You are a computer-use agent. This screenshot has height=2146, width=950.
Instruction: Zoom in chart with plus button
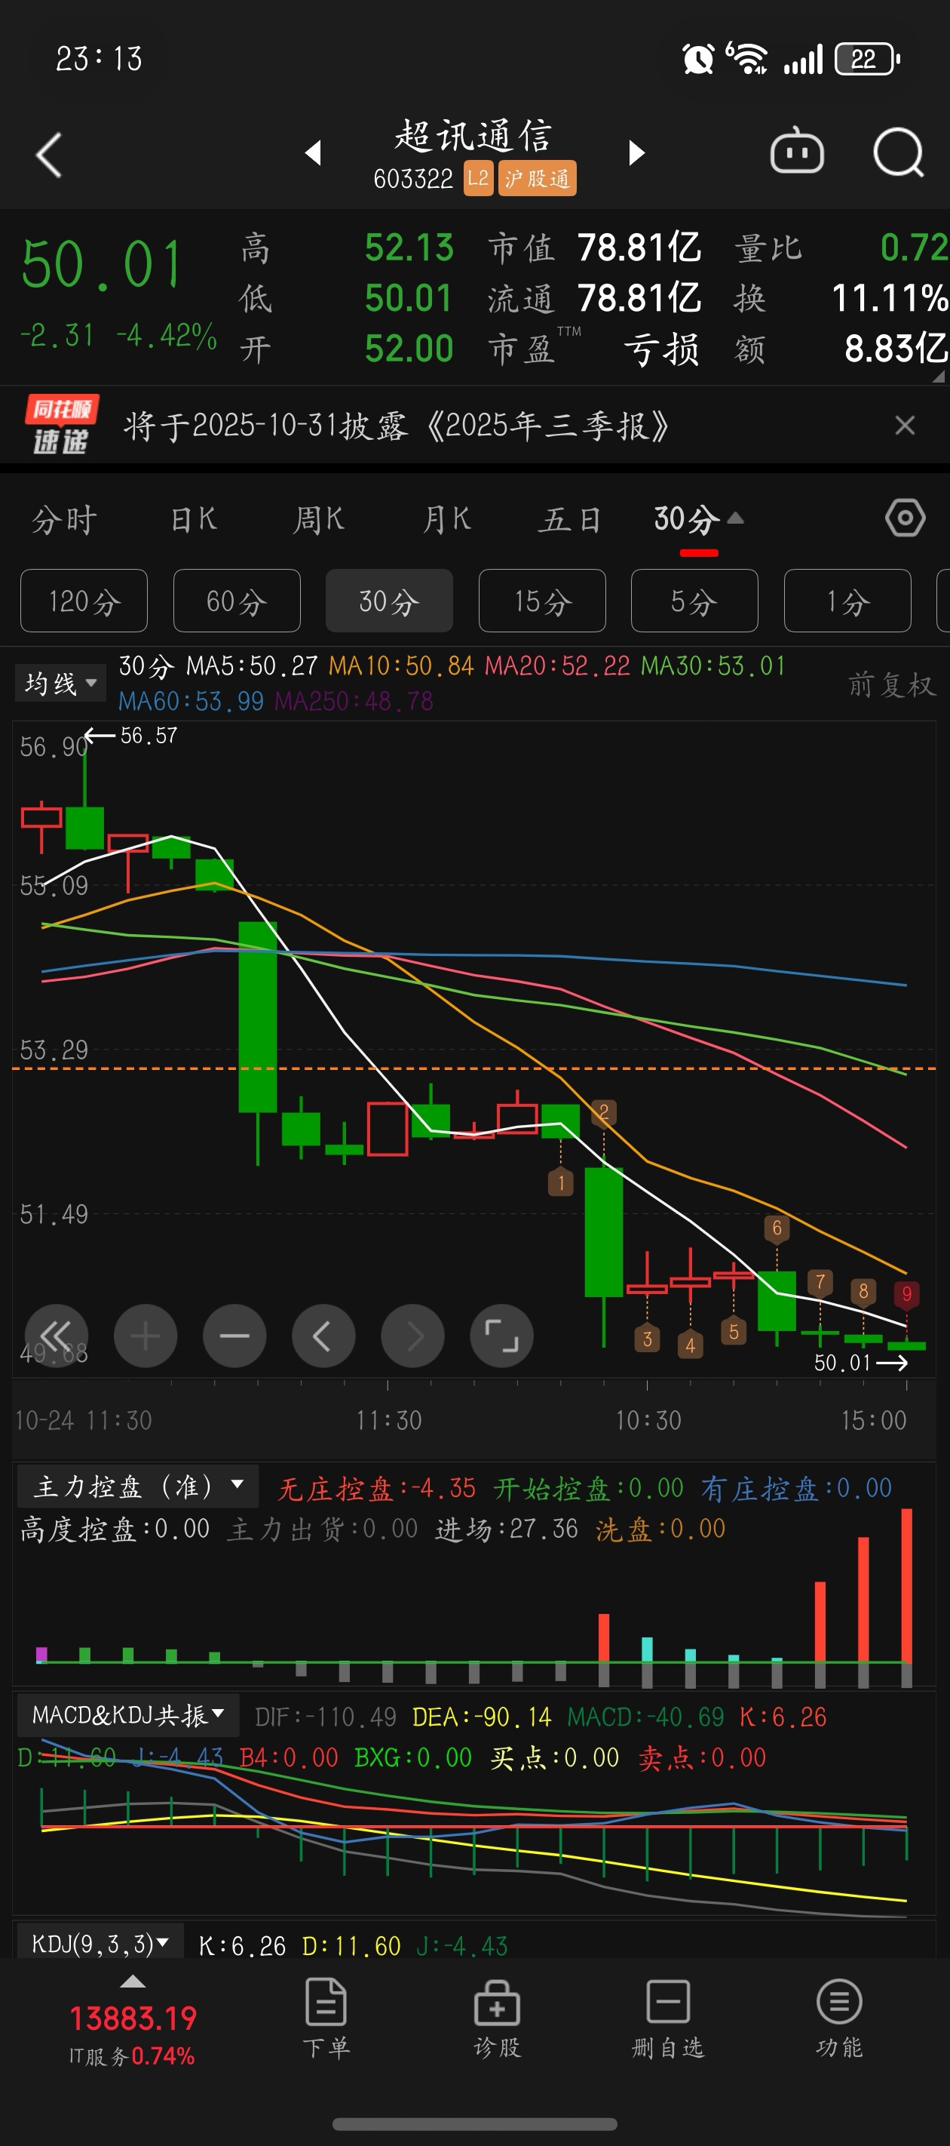[x=146, y=1336]
